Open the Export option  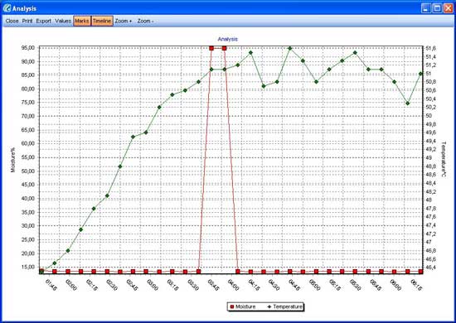point(44,21)
